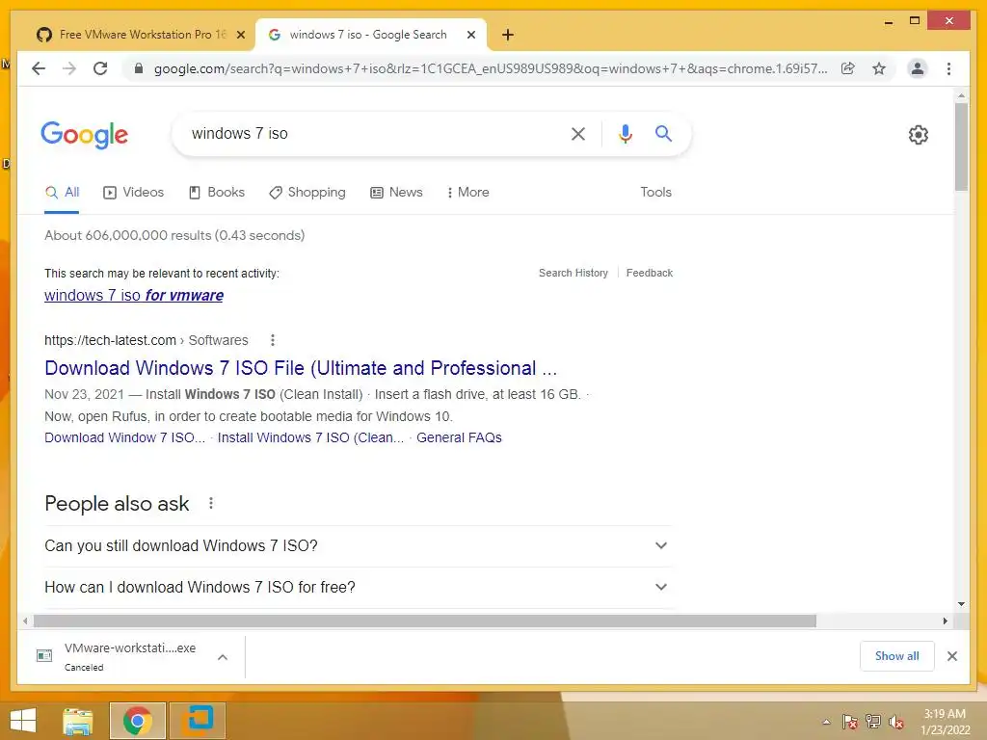
Task: Submit search with magnifier icon
Action: point(663,133)
